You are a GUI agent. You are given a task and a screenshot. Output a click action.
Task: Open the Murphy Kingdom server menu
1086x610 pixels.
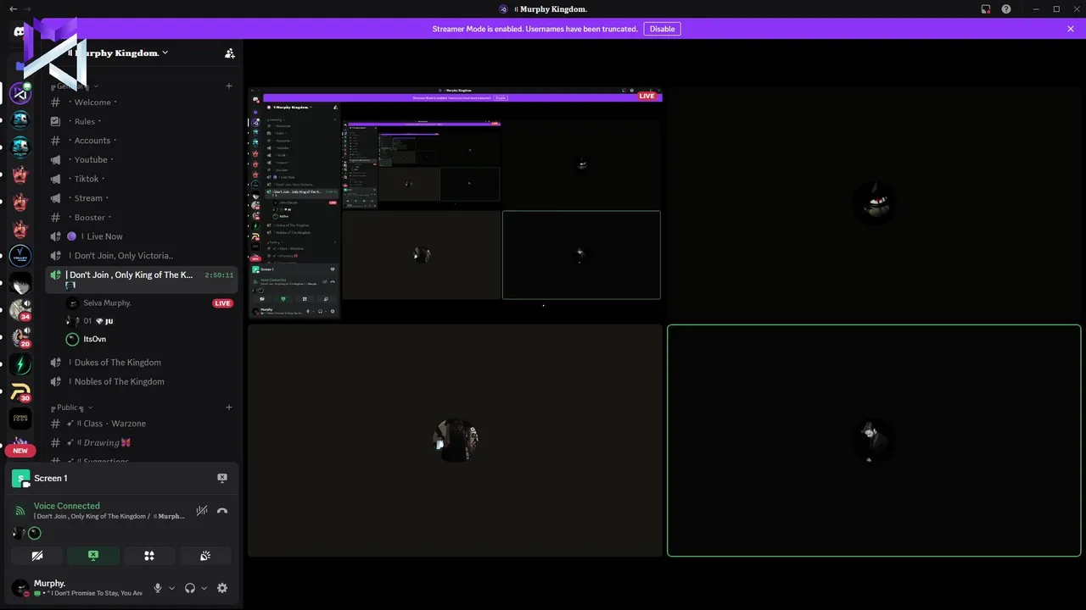coord(119,53)
